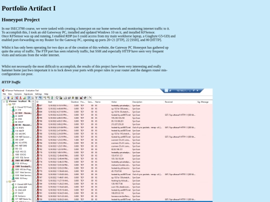Click the vertical scrollbar of the port tree
The image size is (270, 202).
33,152
